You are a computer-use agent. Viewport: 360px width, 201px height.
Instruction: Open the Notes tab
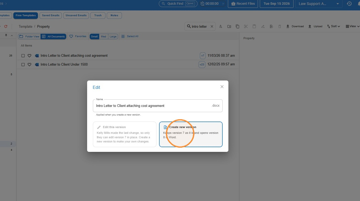[x=114, y=15]
